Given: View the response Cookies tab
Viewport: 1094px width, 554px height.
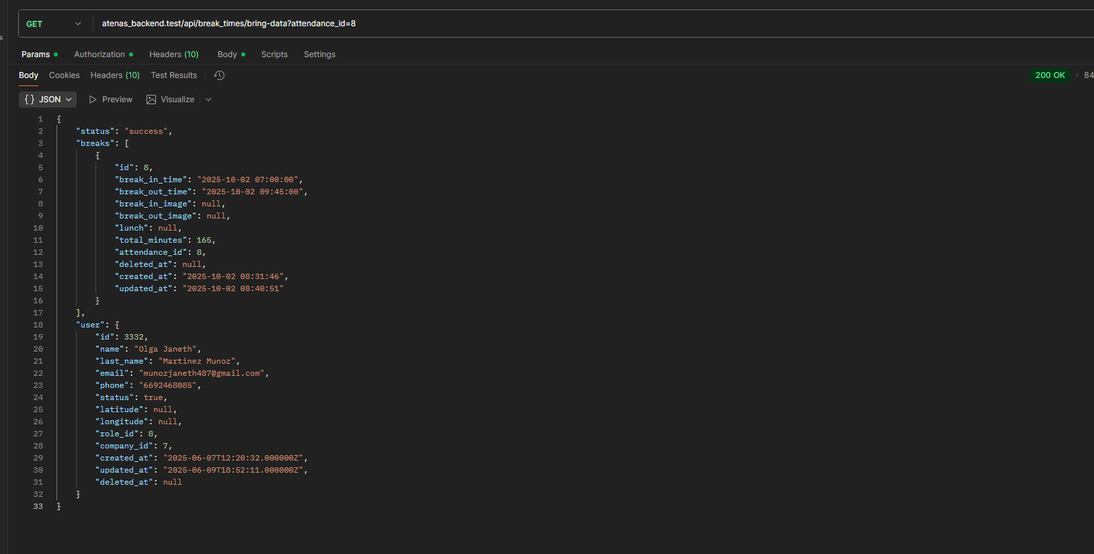Looking at the screenshot, I should (x=64, y=75).
